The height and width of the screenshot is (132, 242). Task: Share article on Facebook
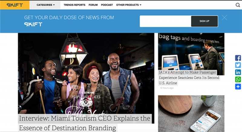[238, 58]
